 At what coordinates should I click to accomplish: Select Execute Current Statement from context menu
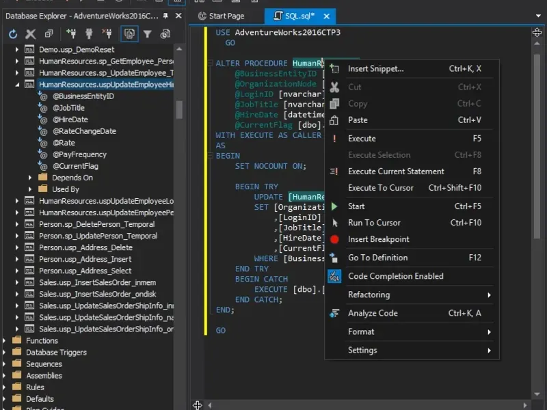pos(396,172)
